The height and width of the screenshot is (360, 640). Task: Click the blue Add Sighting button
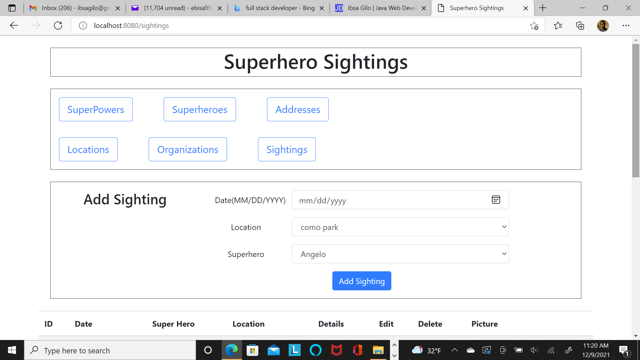[362, 281]
